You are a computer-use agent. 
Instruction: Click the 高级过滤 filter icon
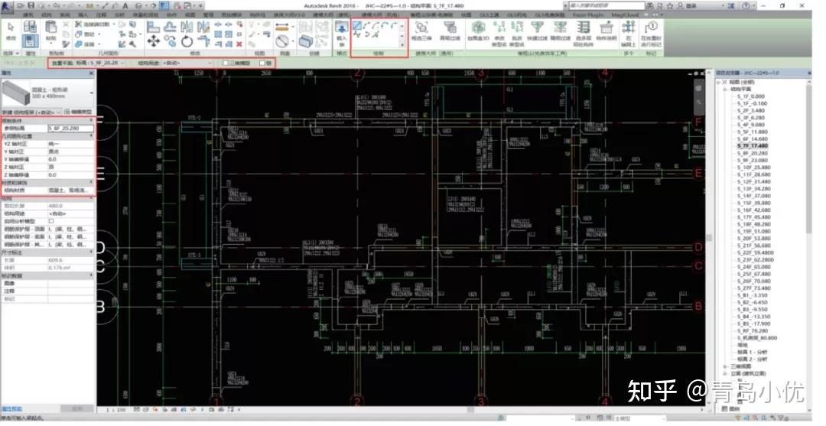click(450, 31)
